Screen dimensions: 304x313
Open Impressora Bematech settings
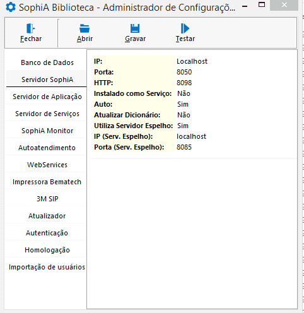pos(47,182)
